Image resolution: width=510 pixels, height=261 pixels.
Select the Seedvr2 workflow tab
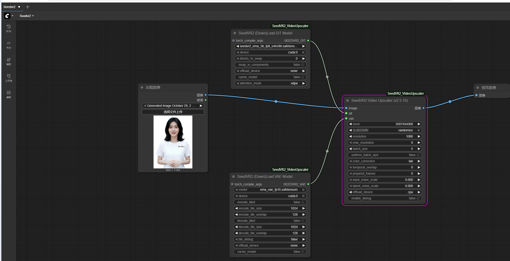tap(12, 7)
